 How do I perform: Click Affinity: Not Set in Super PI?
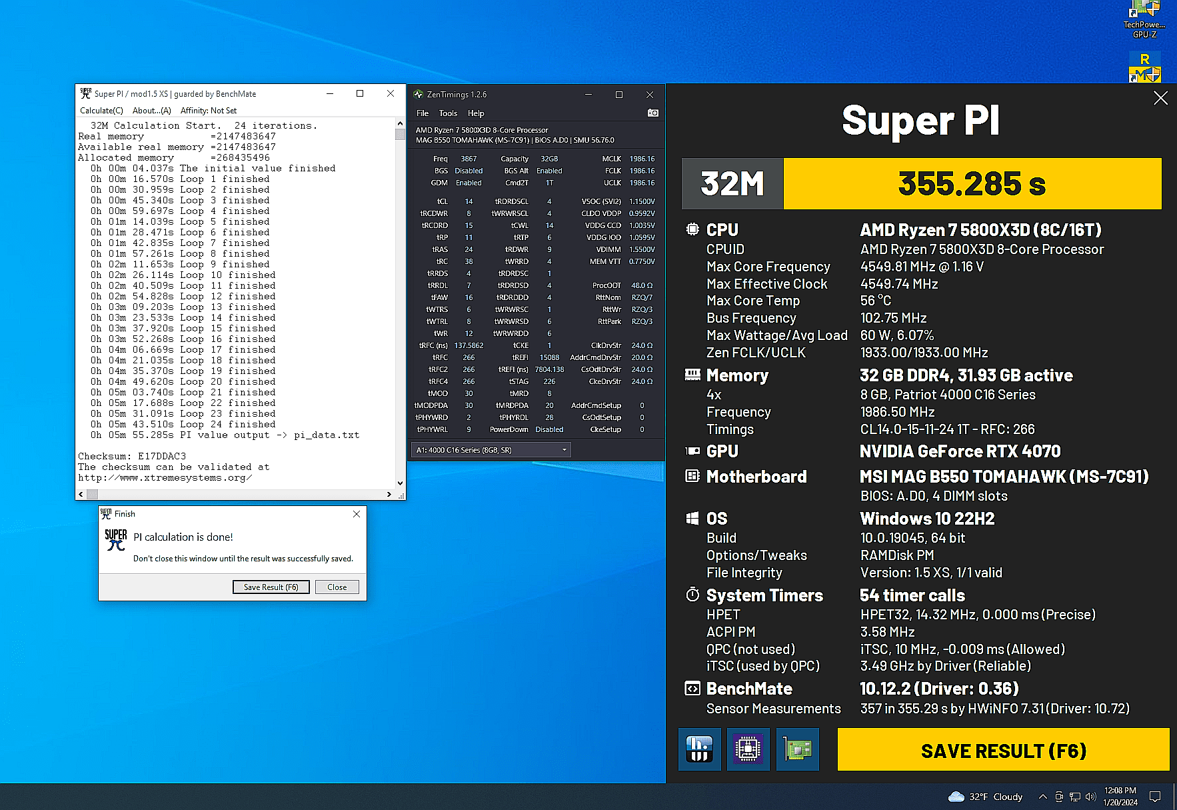coord(209,111)
